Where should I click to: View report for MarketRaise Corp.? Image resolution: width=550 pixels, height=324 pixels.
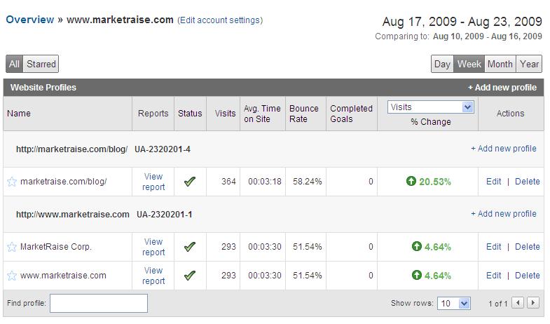point(153,247)
